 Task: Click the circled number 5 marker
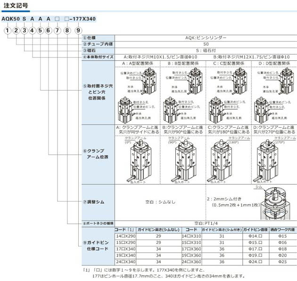pos(40,30)
